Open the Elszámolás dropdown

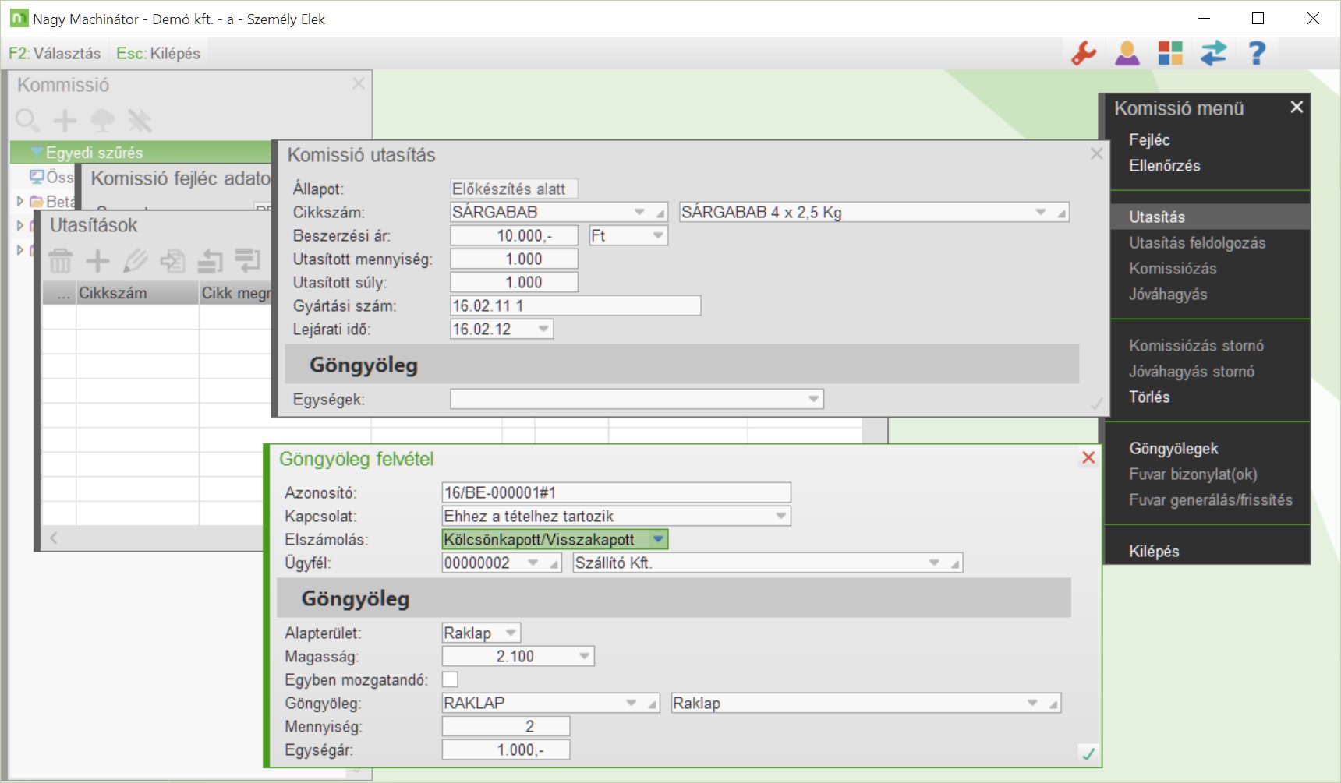(658, 539)
